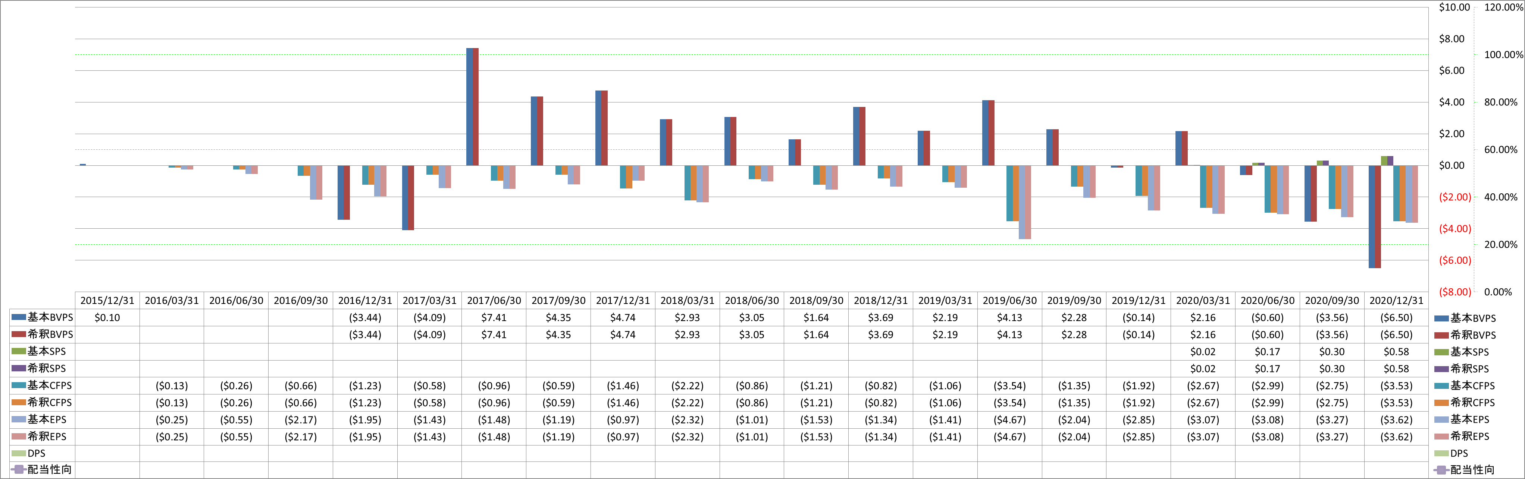Click the $8.00 axis label
Screen dimensions: 1525x479
(x=1452, y=39)
